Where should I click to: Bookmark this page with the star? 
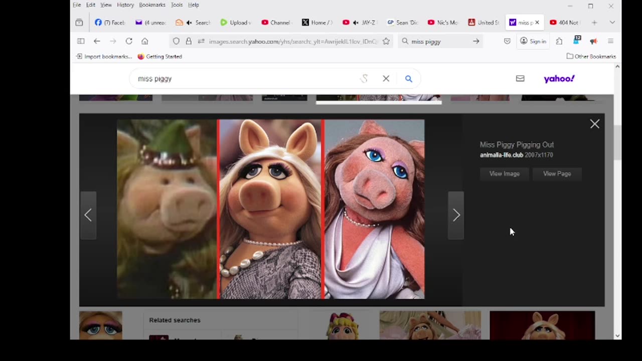(386, 41)
